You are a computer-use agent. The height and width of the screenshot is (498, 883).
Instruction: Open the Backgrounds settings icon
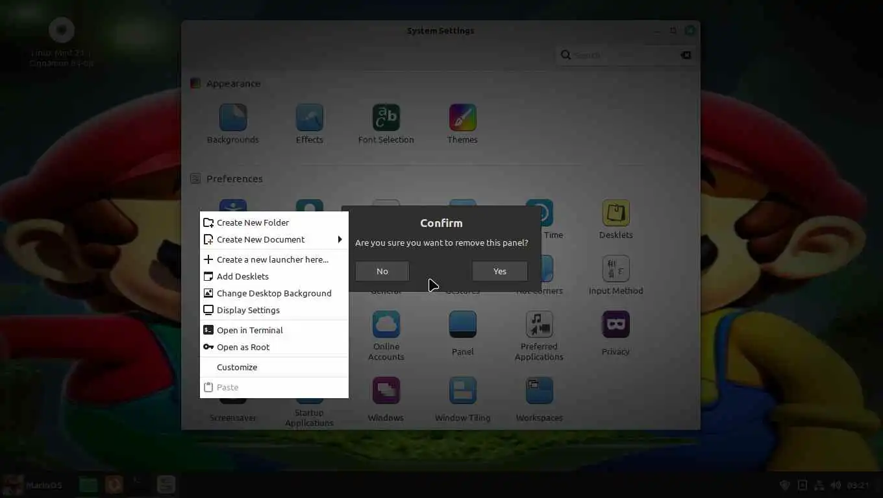click(232, 117)
